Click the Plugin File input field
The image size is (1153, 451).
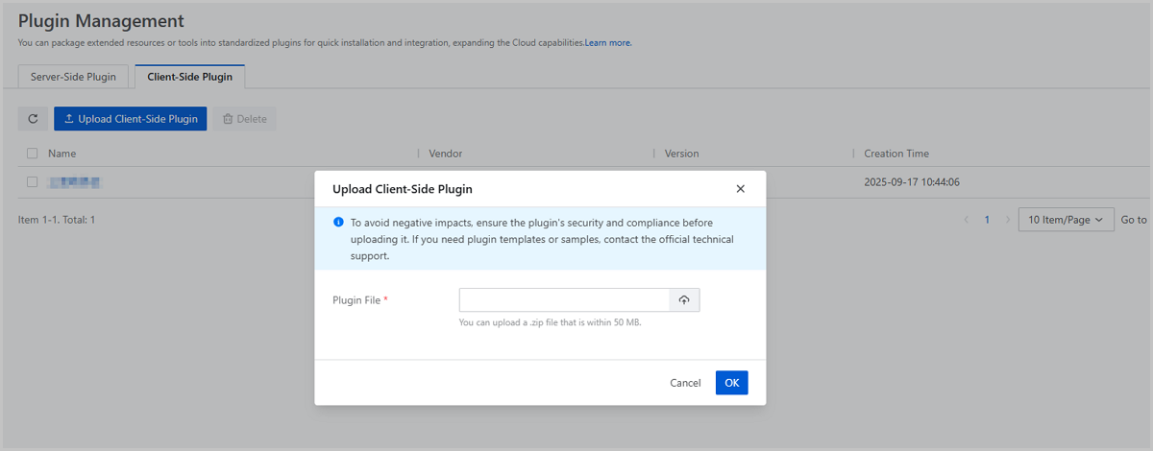click(x=564, y=300)
